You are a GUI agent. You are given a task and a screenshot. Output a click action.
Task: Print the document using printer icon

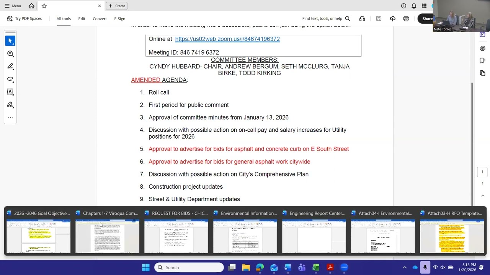pos(406,18)
